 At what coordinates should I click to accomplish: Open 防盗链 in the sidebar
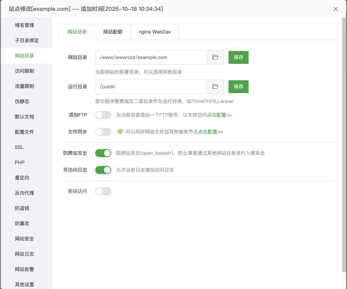27,208
